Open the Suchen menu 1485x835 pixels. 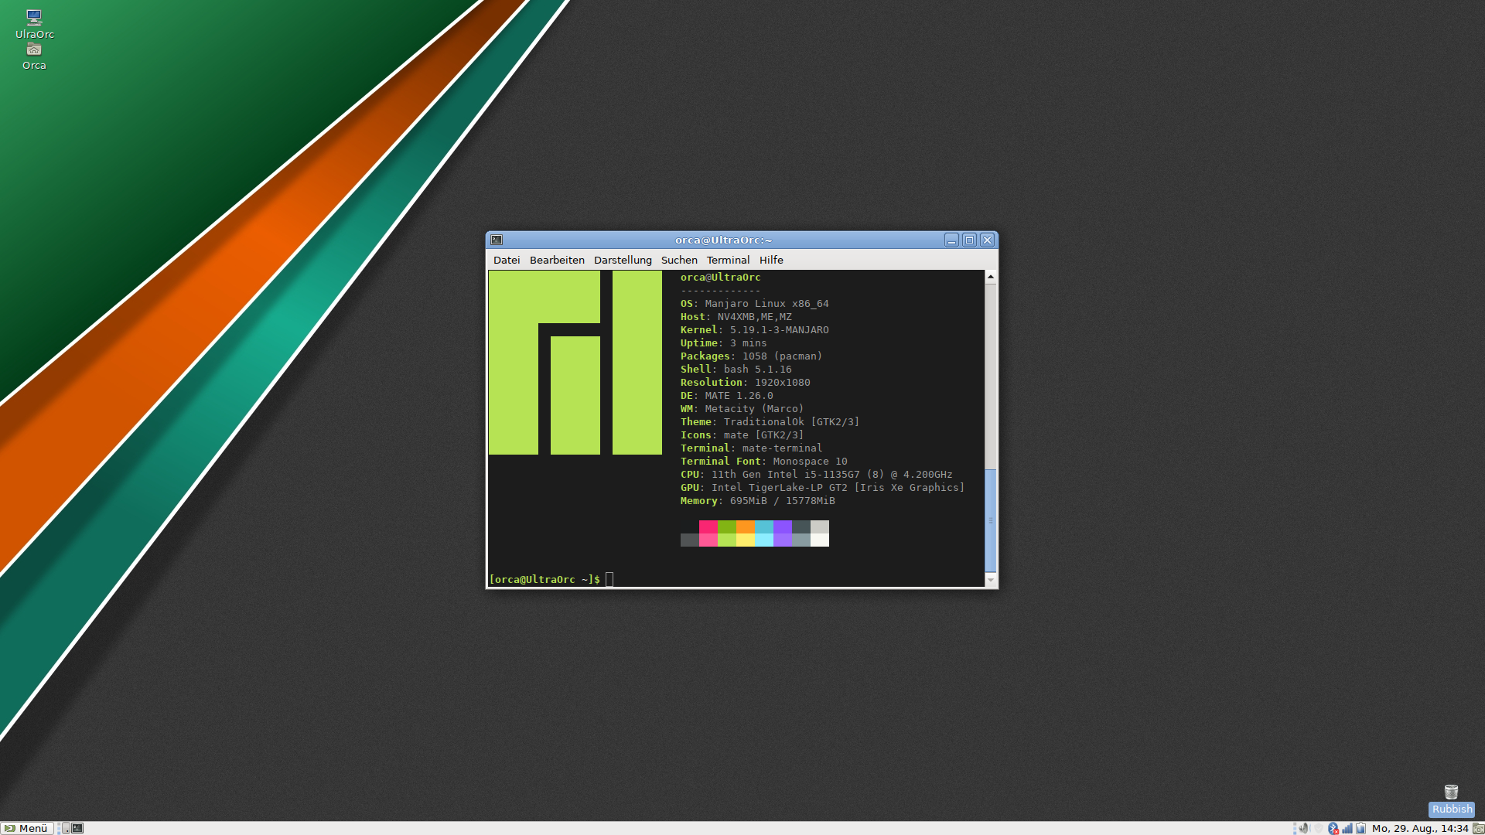pyautogui.click(x=679, y=260)
